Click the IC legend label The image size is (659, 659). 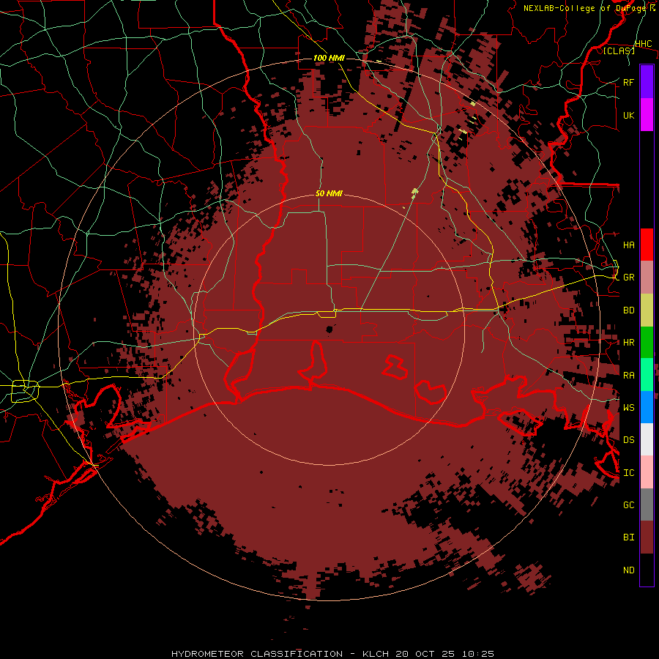pyautogui.click(x=628, y=473)
